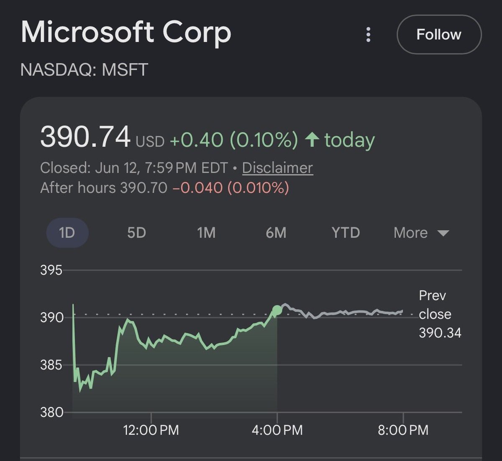
Task: Open the three-dot more options menu
Action: [x=368, y=35]
